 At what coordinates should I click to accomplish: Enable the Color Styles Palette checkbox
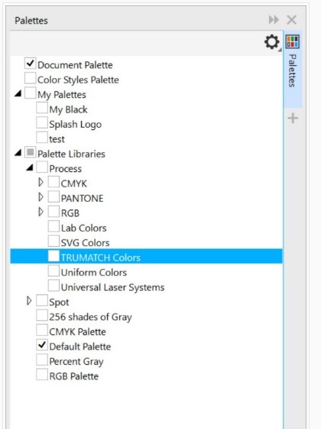[x=30, y=78]
